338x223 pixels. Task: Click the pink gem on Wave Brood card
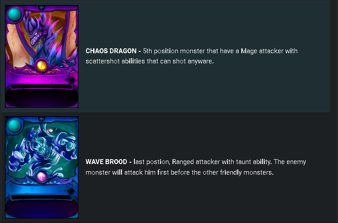42,176
